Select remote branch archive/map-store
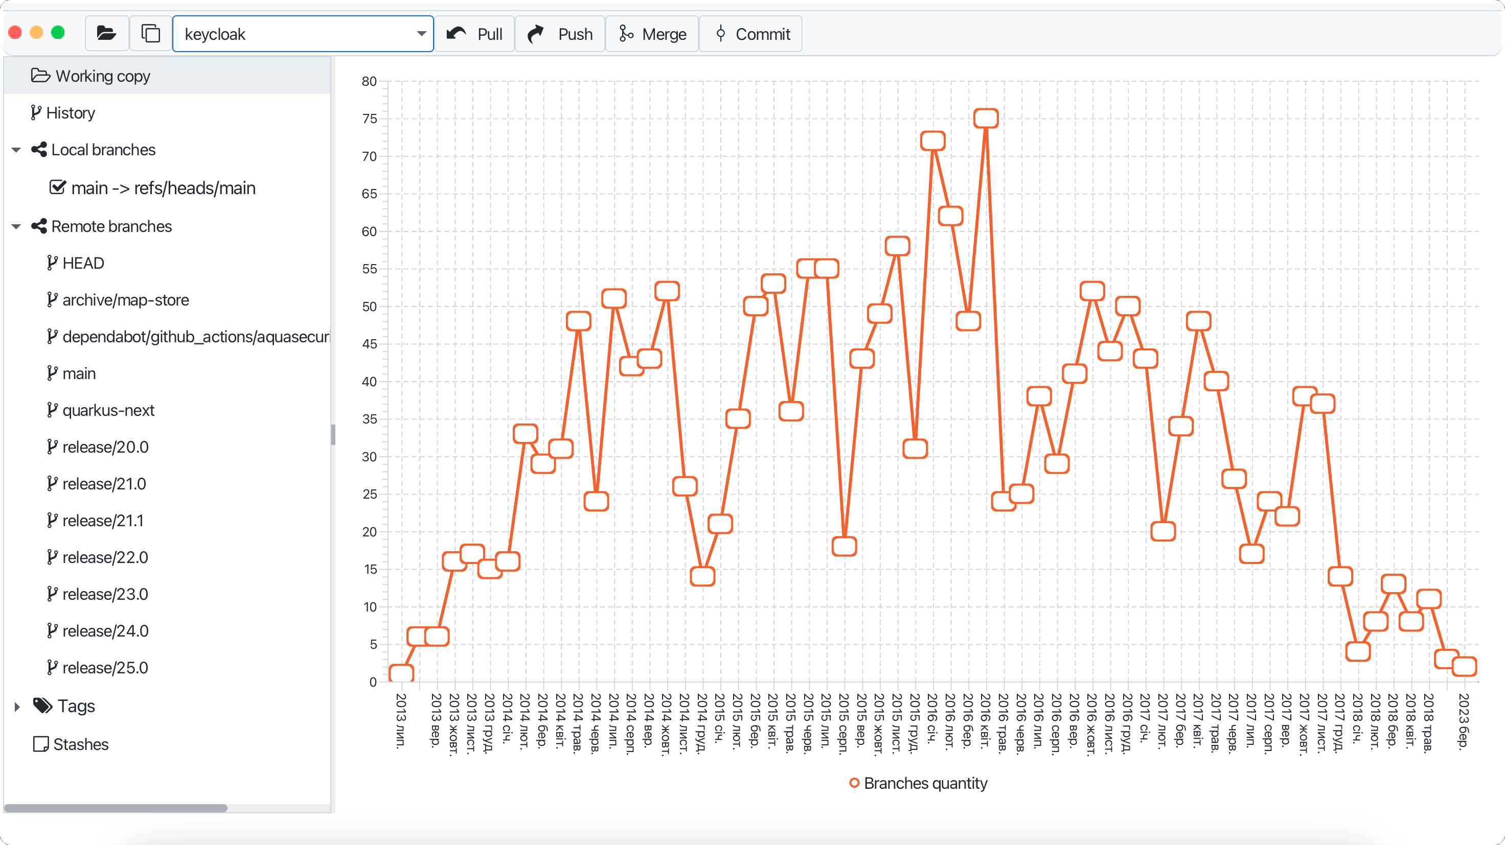This screenshot has height=845, width=1505. point(126,300)
